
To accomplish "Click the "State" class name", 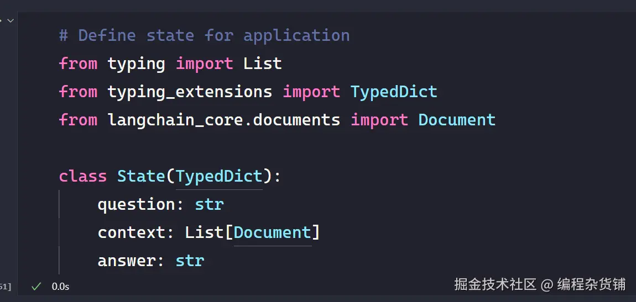I will coord(141,176).
